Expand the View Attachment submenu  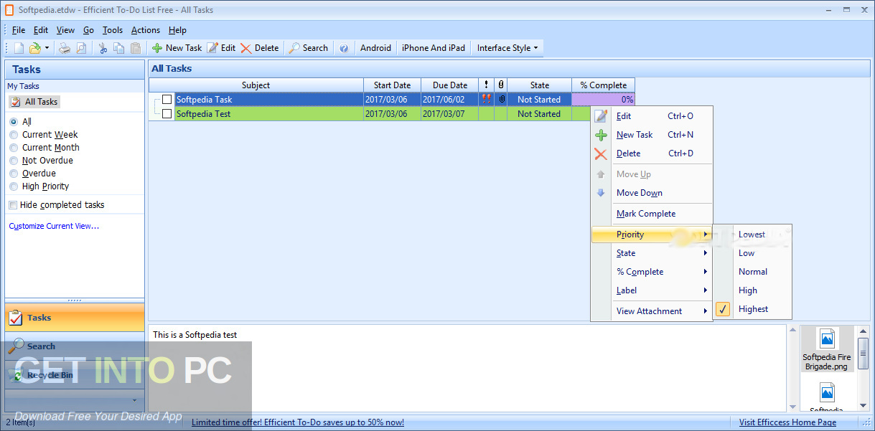pos(652,311)
